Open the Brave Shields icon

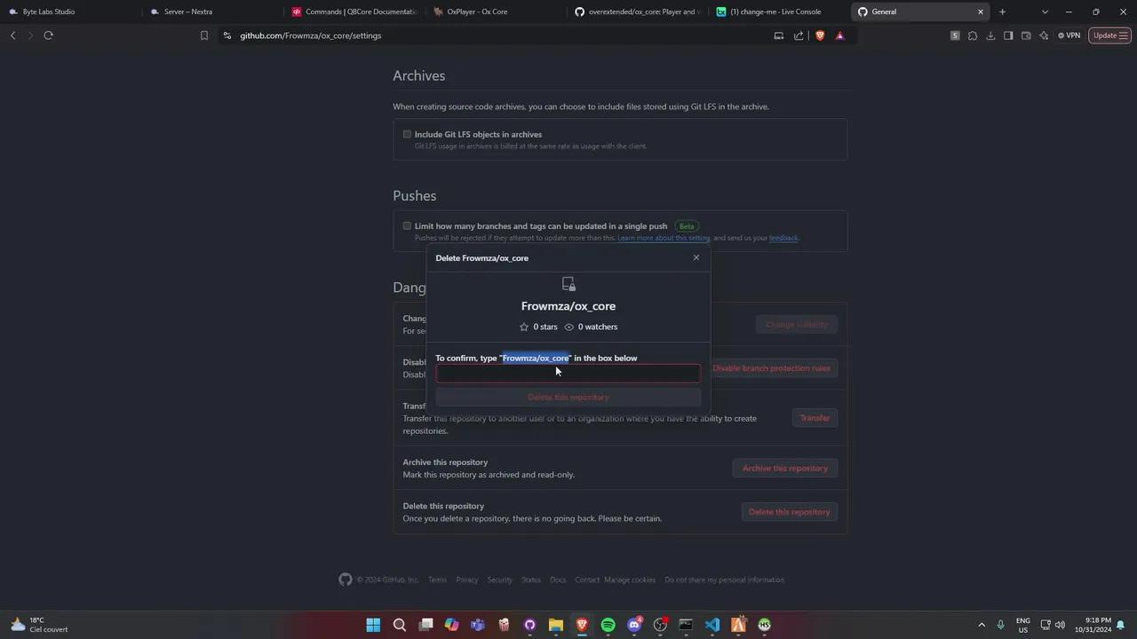[819, 35]
